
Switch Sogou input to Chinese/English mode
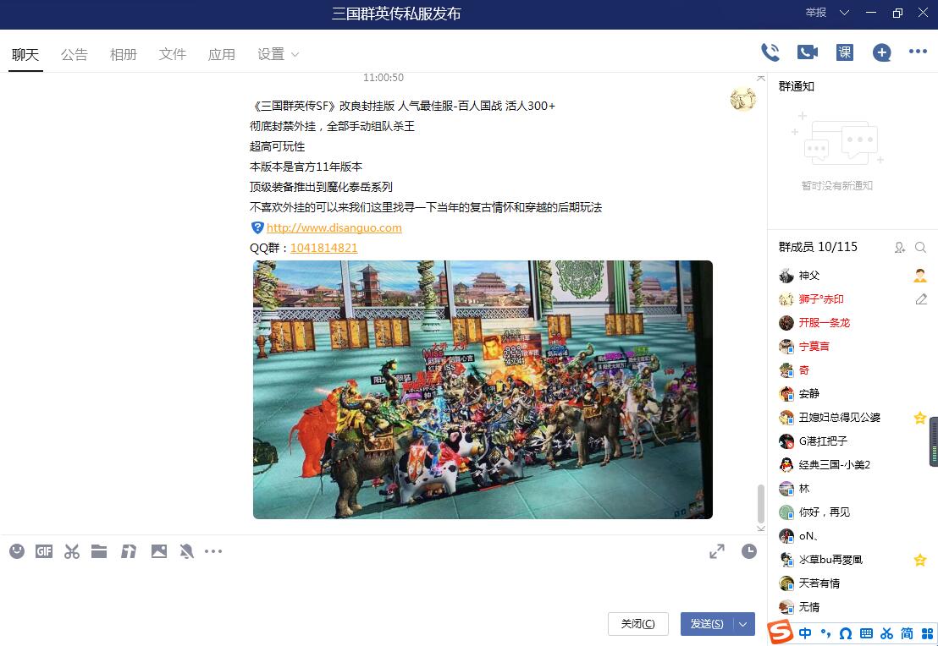[x=805, y=632]
